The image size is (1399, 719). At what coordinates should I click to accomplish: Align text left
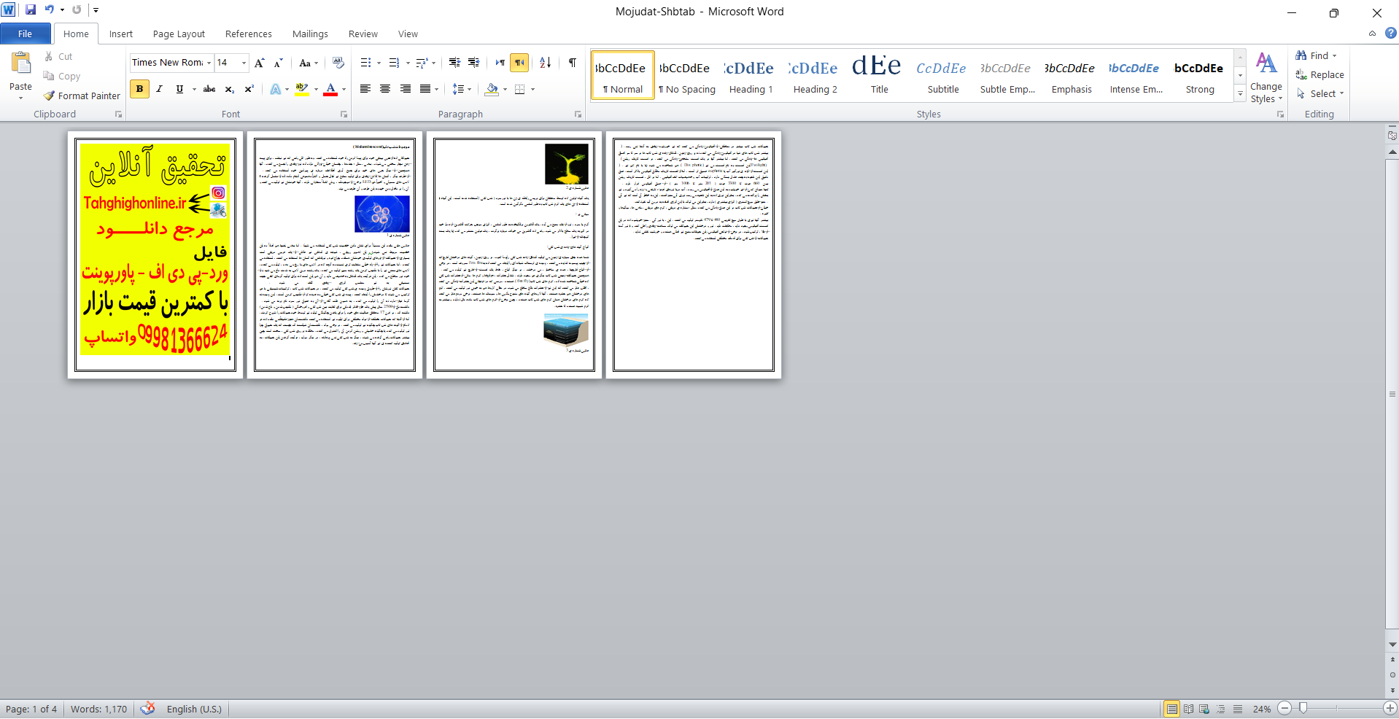pos(365,89)
